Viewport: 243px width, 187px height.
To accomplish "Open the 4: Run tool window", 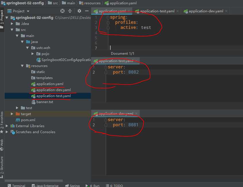I will click(x=93, y=186).
